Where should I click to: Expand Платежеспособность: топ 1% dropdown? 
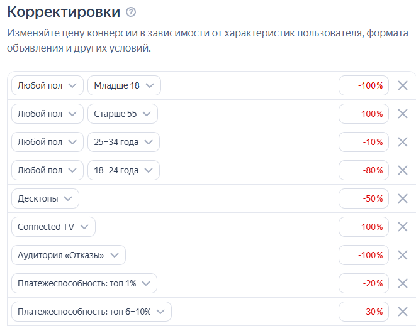[84, 283]
